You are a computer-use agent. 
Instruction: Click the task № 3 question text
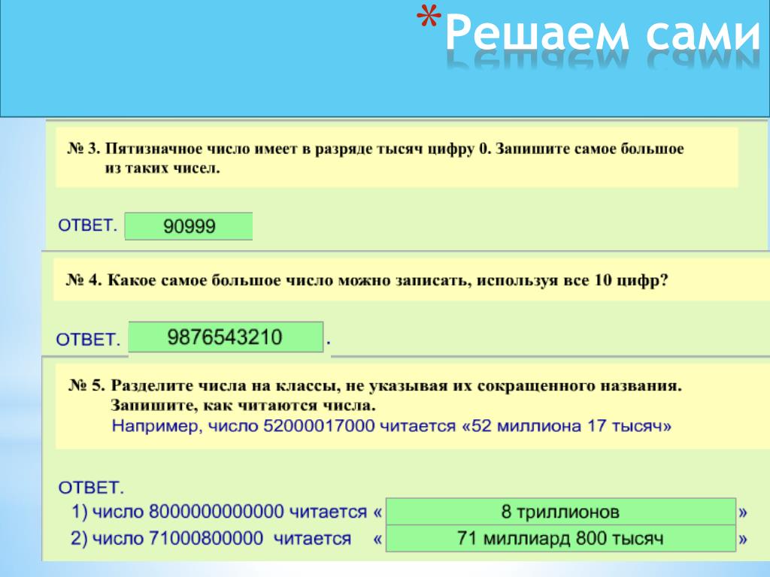click(x=376, y=158)
